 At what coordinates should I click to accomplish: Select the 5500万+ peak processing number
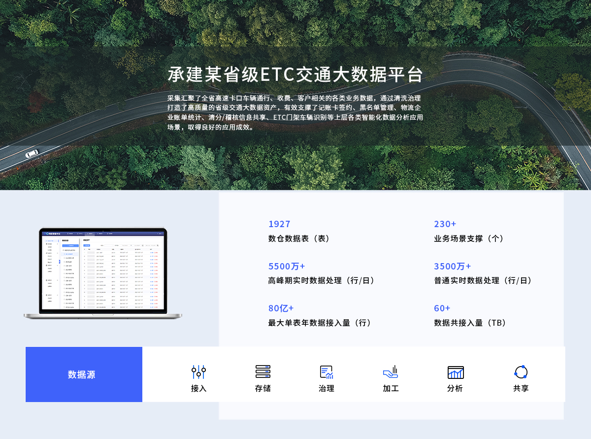tap(287, 267)
